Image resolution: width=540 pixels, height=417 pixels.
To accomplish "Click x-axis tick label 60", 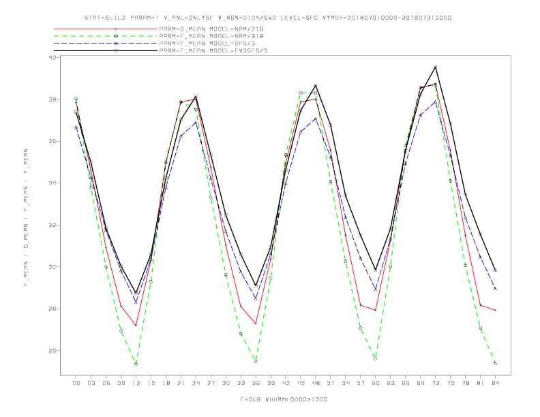I will (x=376, y=383).
